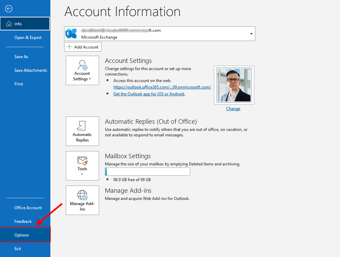Click the back arrow icon
The image size is (340, 257).
(x=9, y=9)
